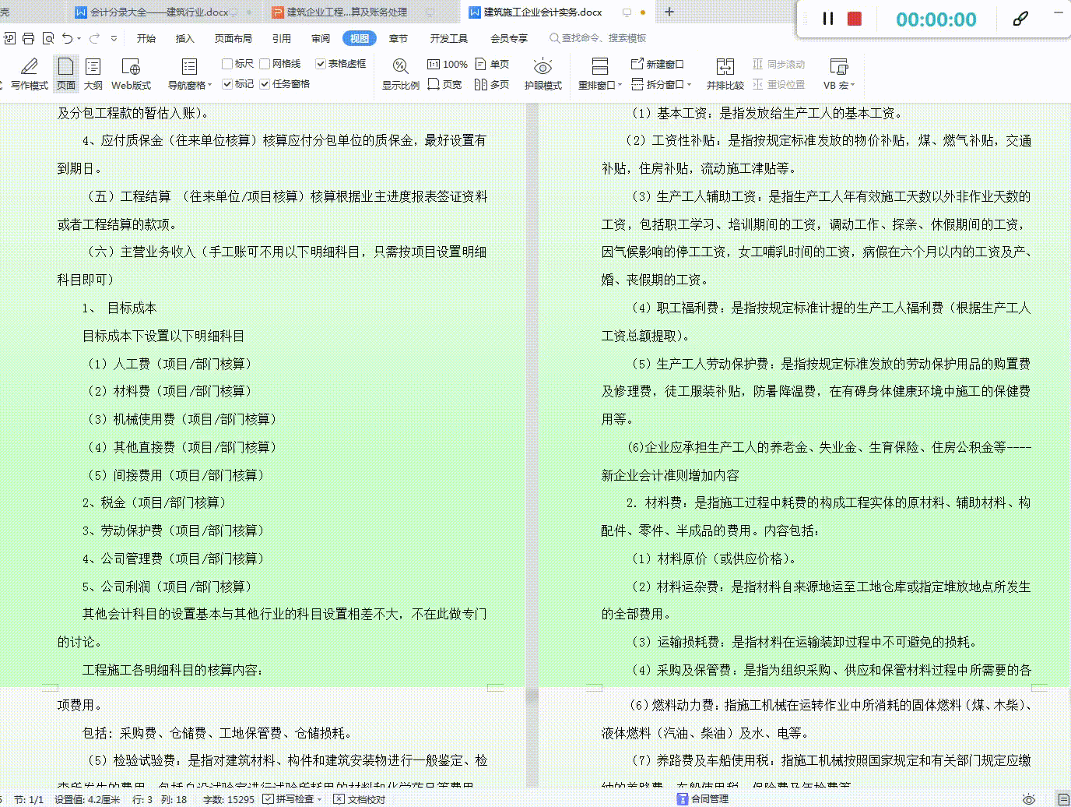1071x807 pixels.
Task: Switch to the 开始 ribbon tab
Action: 145,37
